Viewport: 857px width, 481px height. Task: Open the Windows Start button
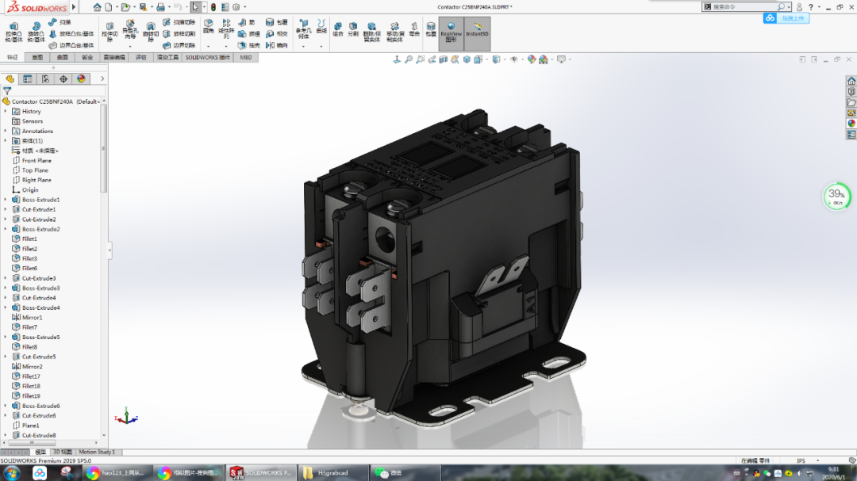[12, 473]
